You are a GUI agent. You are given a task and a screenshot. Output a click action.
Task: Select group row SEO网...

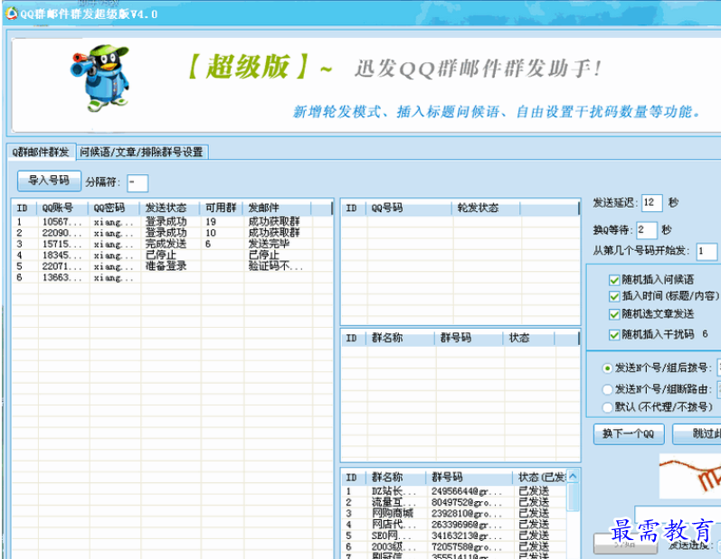coord(454,536)
